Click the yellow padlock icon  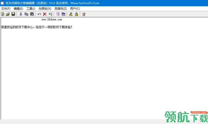(x=76, y=14)
